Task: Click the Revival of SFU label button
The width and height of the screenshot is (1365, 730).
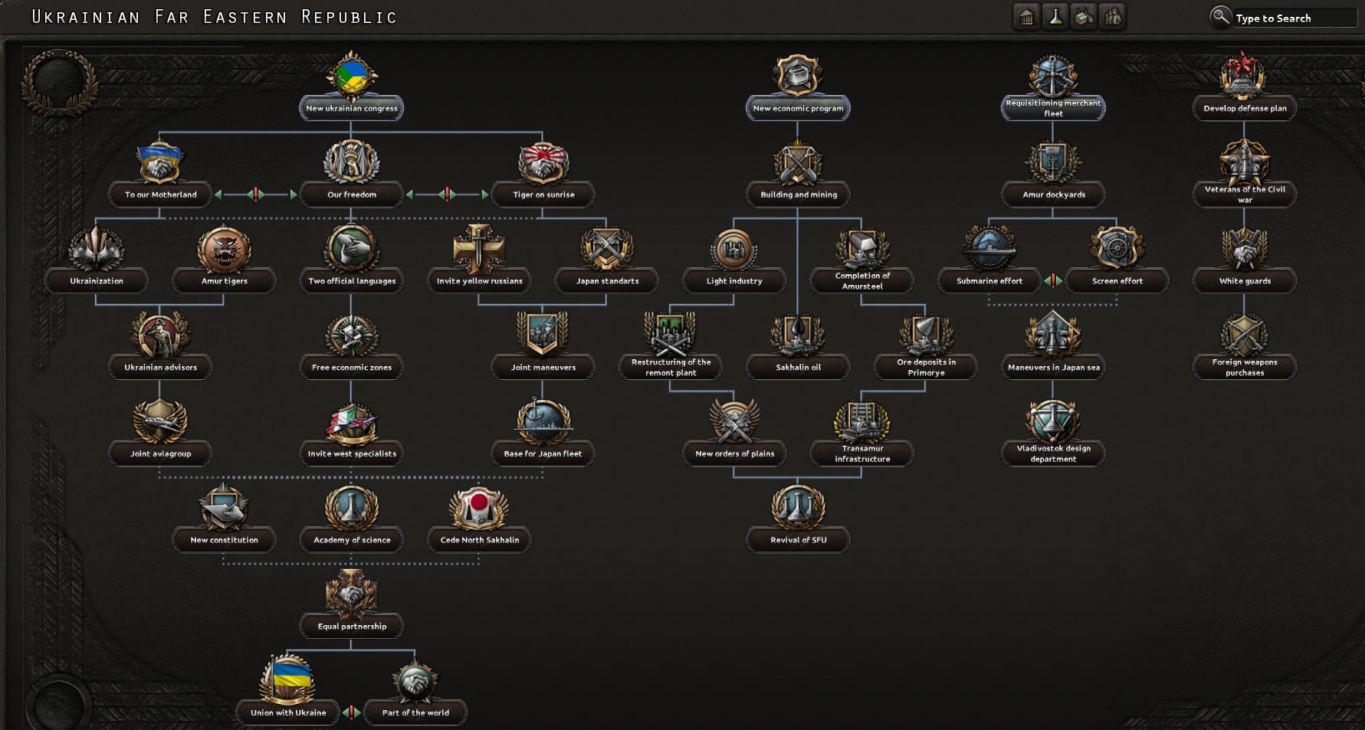Action: click(798, 540)
